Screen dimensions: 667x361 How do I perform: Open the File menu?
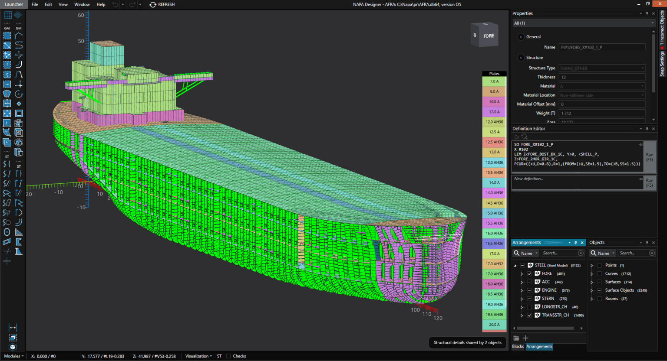34,4
